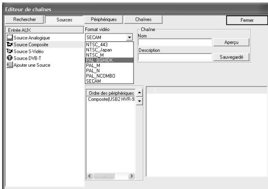268x189 pixels.
Task: Click the Aperçu button
Action: (231, 42)
